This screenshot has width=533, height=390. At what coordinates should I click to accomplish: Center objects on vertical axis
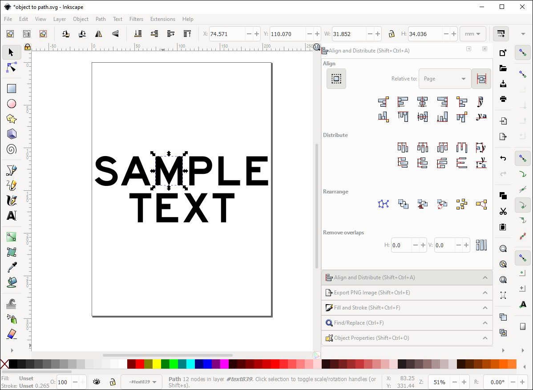pyautogui.click(x=422, y=101)
